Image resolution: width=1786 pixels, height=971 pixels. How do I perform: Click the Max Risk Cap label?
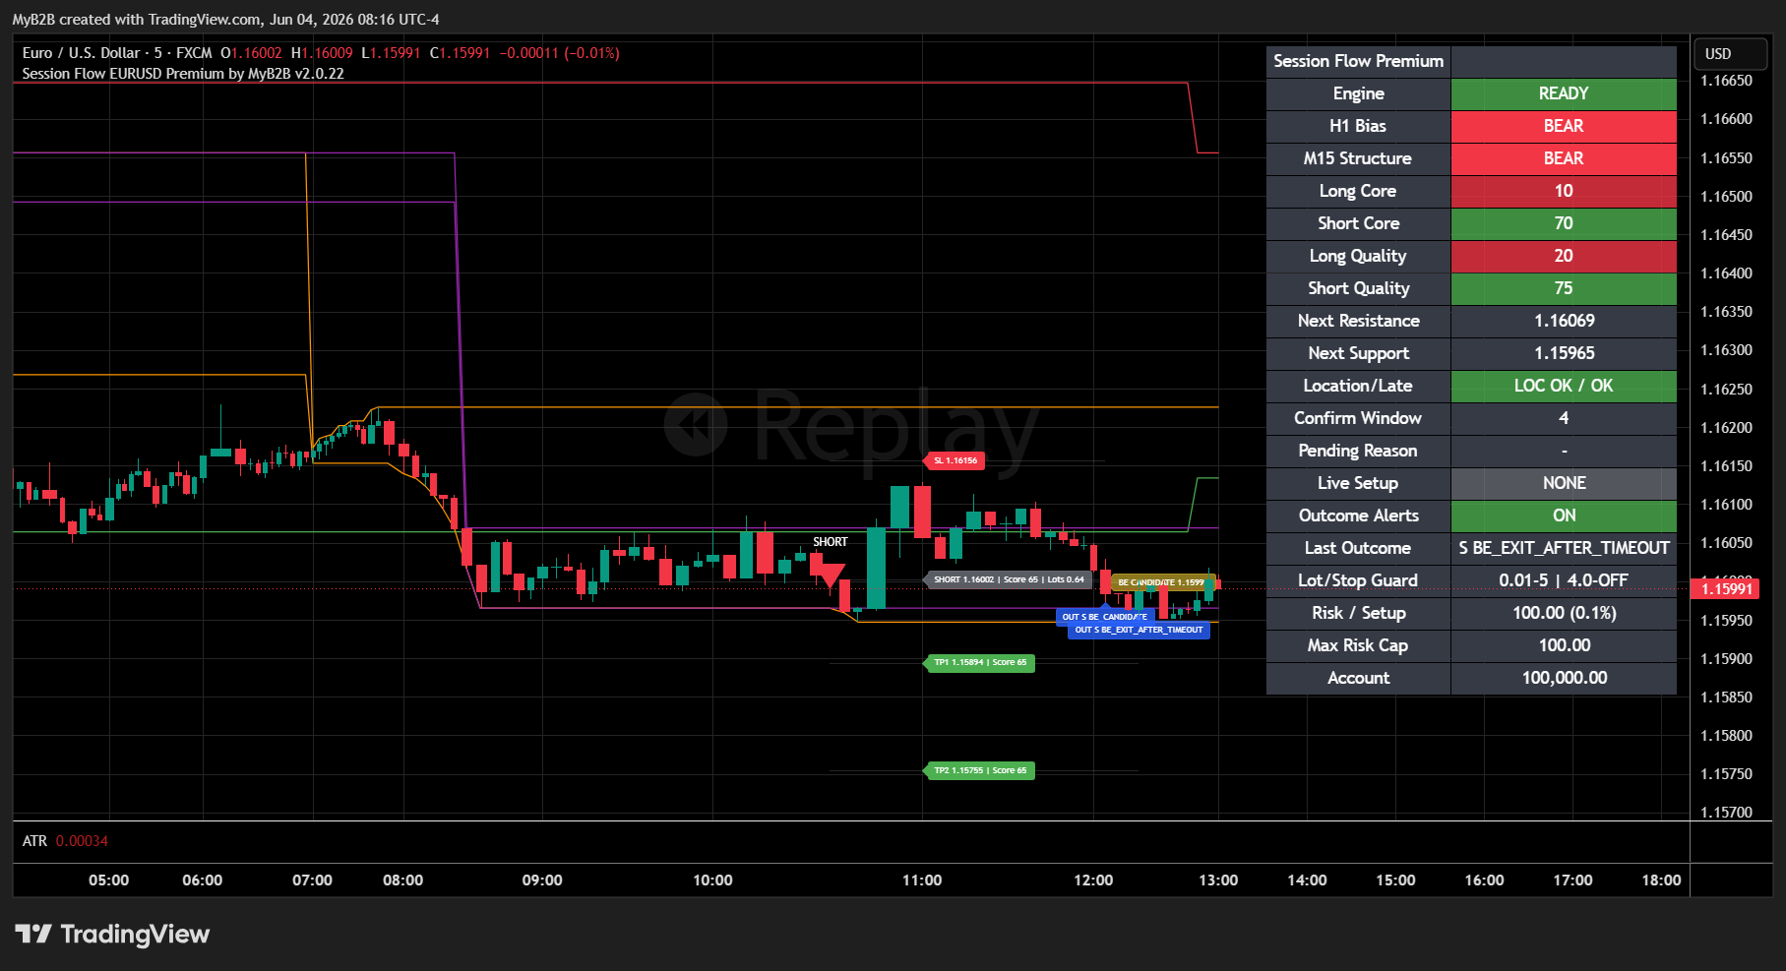click(x=1358, y=645)
